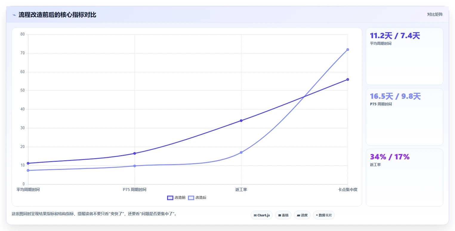Click the lightning icon beside the title
This screenshot has width=455, height=231.
[x=14, y=15]
